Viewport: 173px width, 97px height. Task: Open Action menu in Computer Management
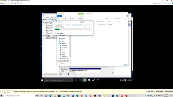coord(48,17)
